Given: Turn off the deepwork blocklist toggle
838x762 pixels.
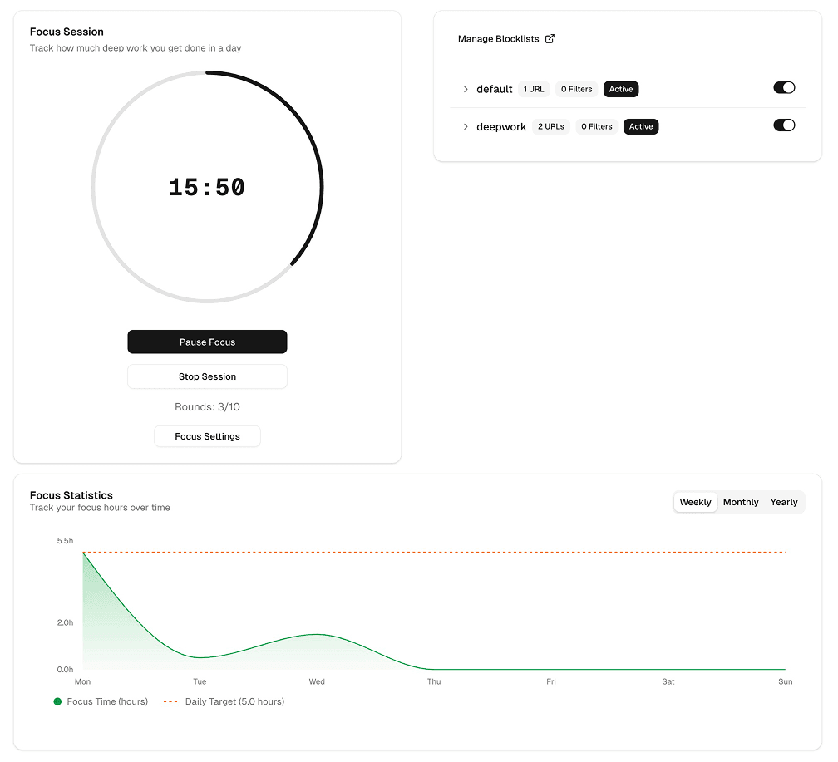Looking at the screenshot, I should [x=784, y=125].
